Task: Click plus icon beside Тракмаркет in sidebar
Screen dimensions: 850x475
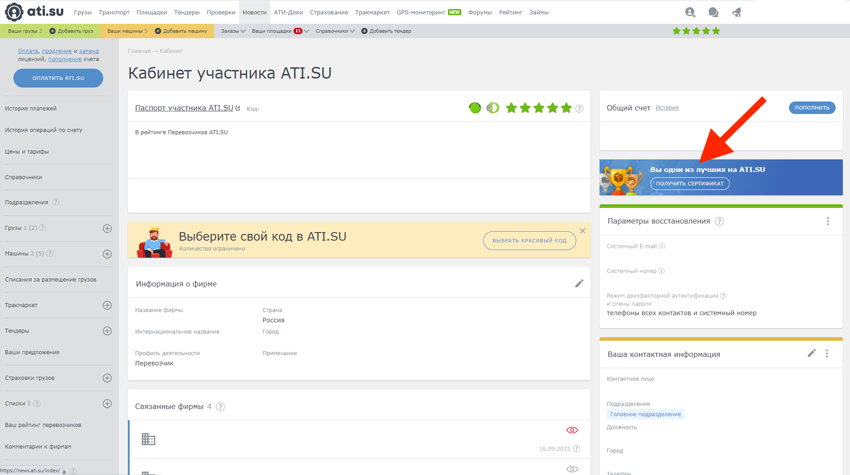Action: pyautogui.click(x=107, y=305)
